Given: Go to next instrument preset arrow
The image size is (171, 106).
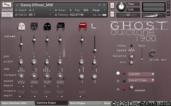Looking at the screenshot, I should tap(104, 5).
